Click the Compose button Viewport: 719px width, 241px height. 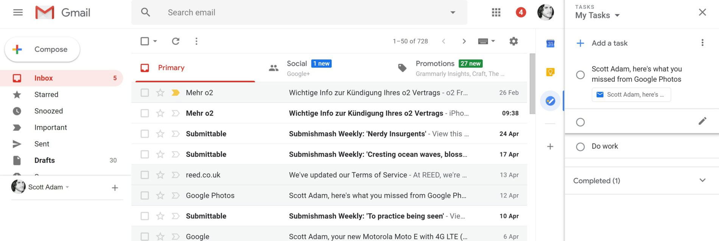coord(42,49)
